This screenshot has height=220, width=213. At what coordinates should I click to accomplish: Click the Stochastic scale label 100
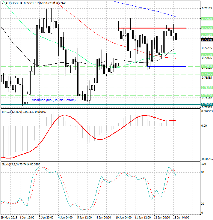click(203, 164)
